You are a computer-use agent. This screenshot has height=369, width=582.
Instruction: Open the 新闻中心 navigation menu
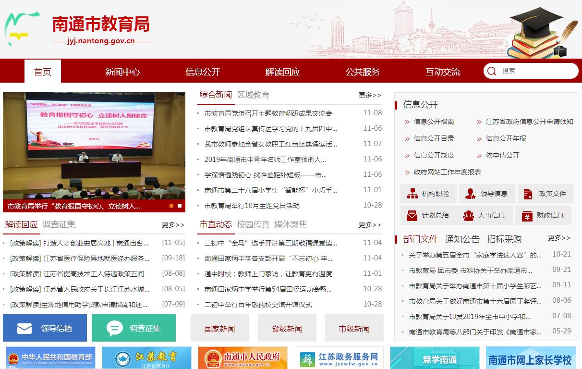[x=122, y=72]
